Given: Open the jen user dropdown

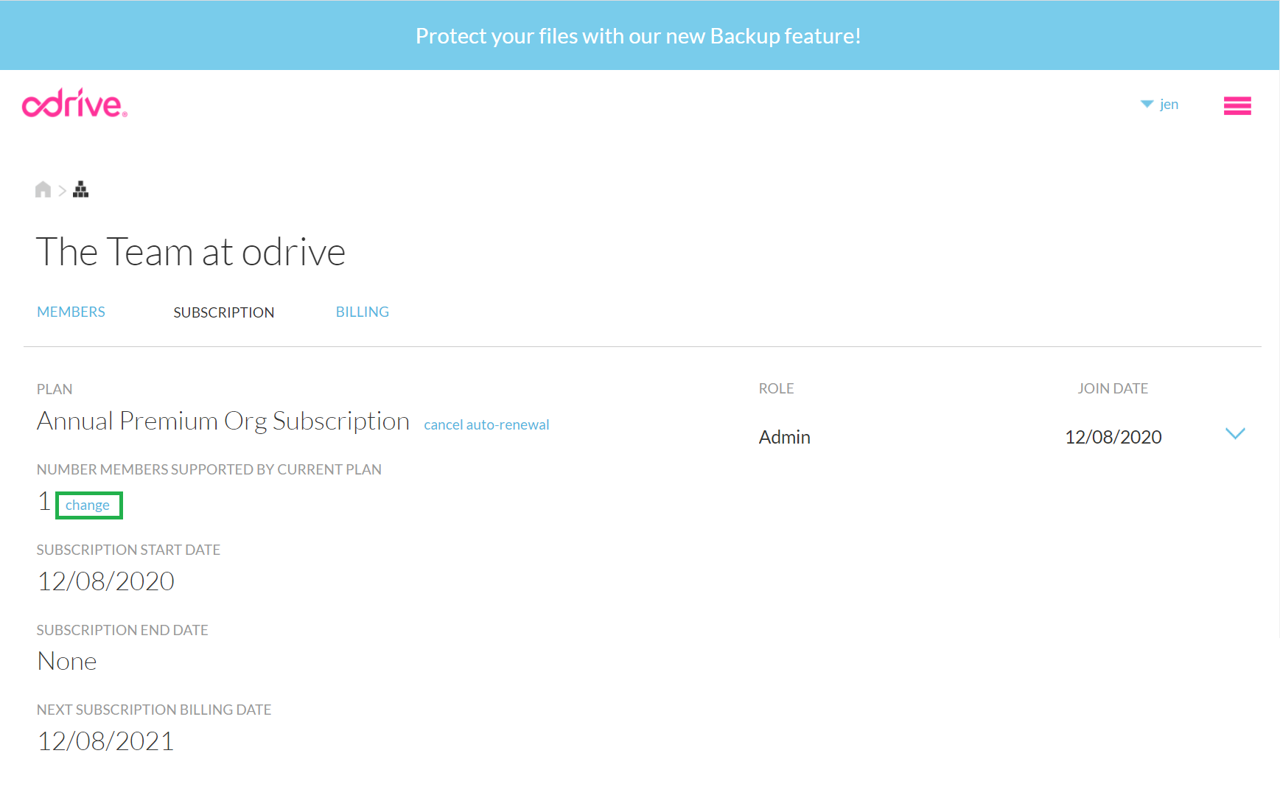Looking at the screenshot, I should (x=1168, y=104).
